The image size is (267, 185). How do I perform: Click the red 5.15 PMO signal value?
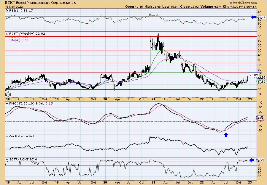pos(49,103)
